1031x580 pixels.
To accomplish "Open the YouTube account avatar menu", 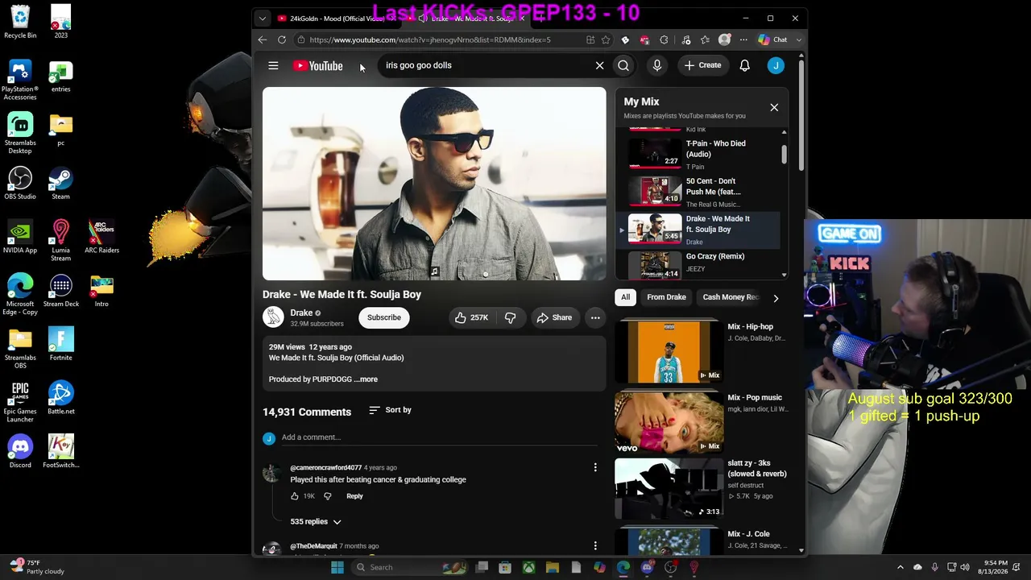I will (776, 65).
